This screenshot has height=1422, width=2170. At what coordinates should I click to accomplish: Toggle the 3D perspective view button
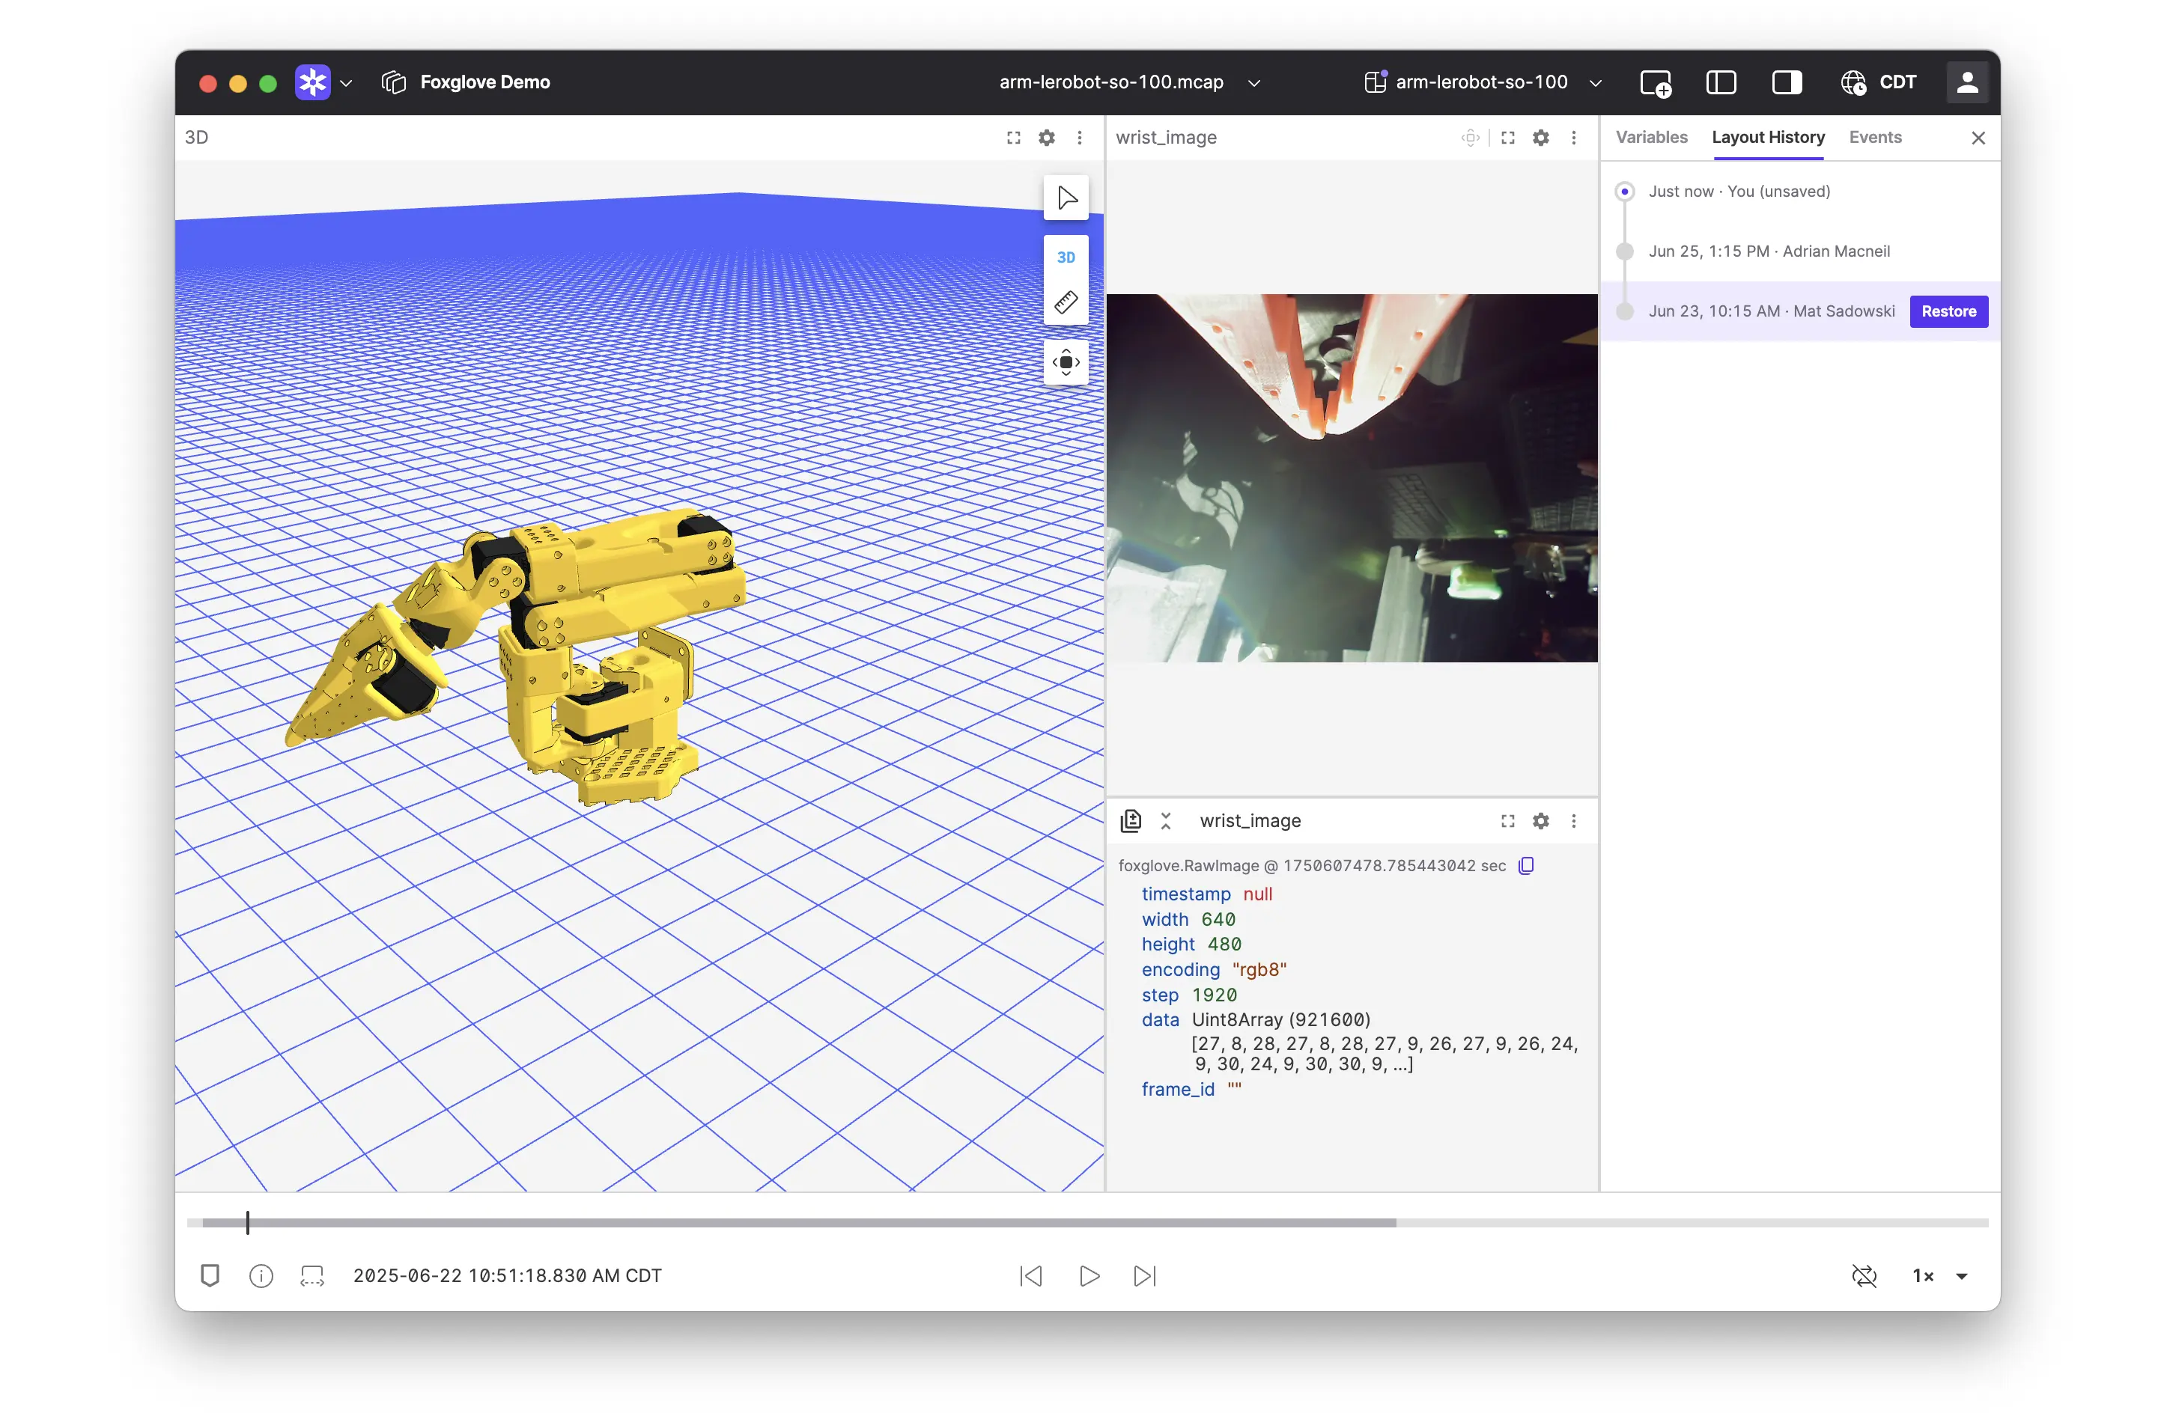1066,257
